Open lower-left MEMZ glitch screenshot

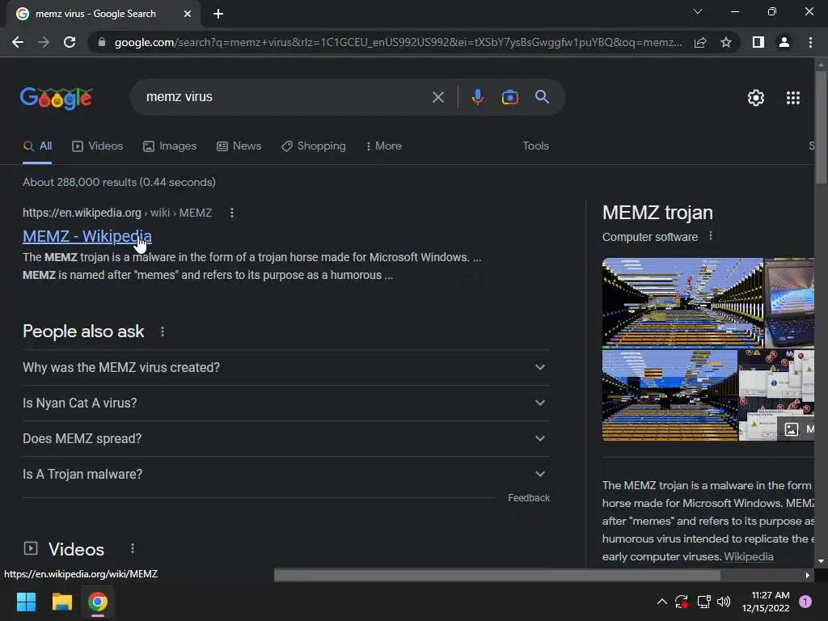tap(670, 395)
